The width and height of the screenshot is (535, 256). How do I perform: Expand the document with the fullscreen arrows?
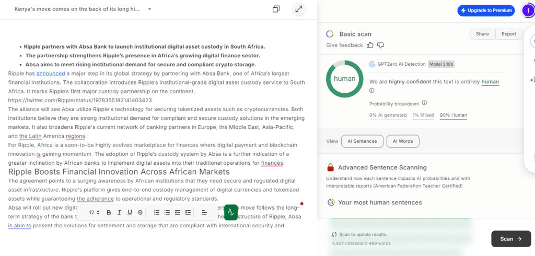click(x=298, y=9)
